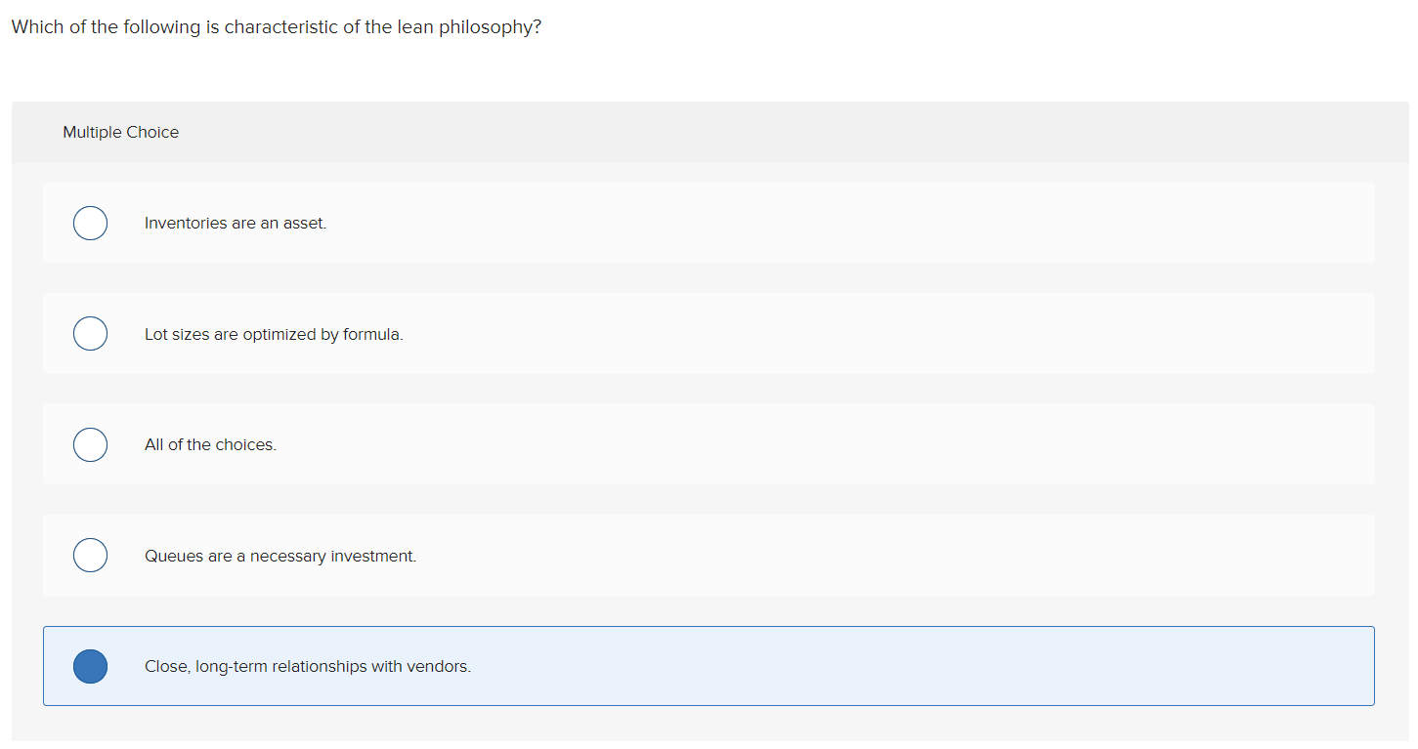Click the lean philosophy question text
The image size is (1418, 749).
(276, 26)
